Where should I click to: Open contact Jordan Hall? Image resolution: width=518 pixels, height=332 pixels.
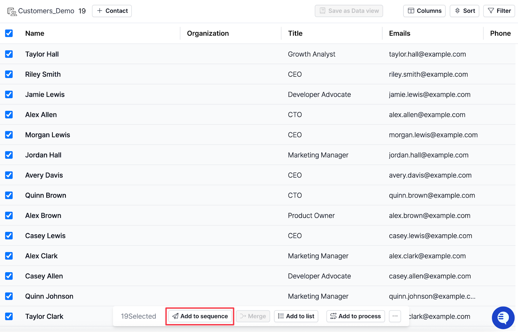coord(43,155)
